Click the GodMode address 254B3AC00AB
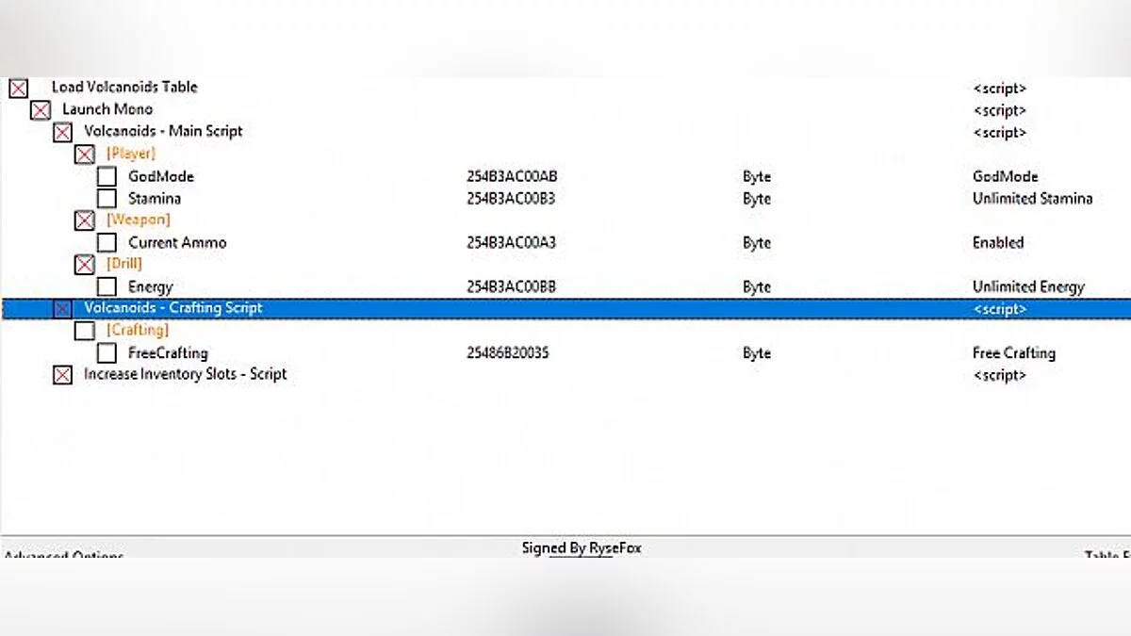The image size is (1131, 636). coord(512,177)
